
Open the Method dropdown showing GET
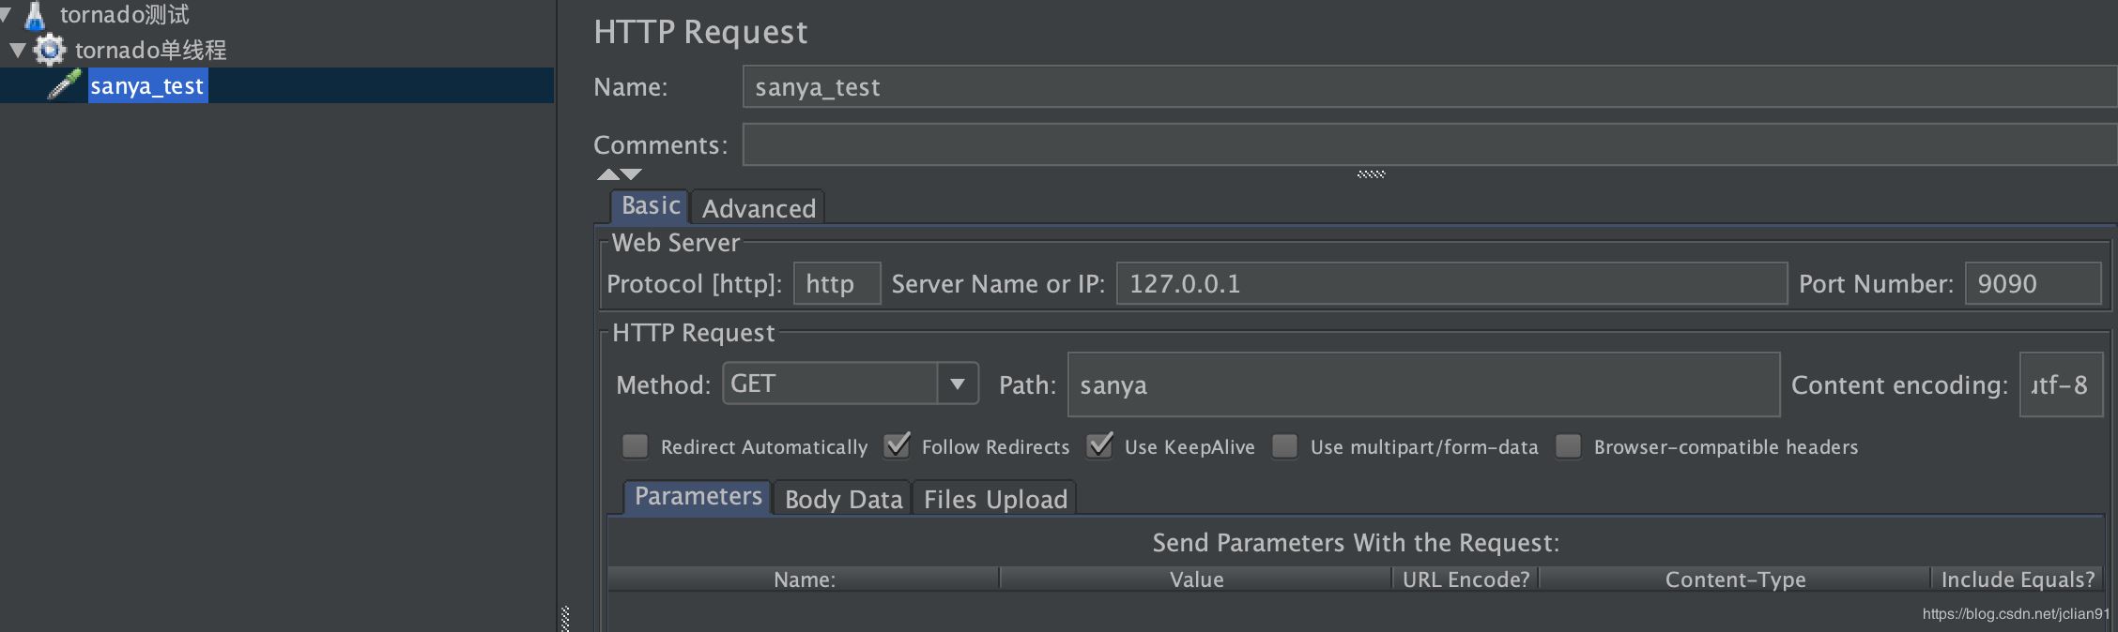tap(957, 384)
